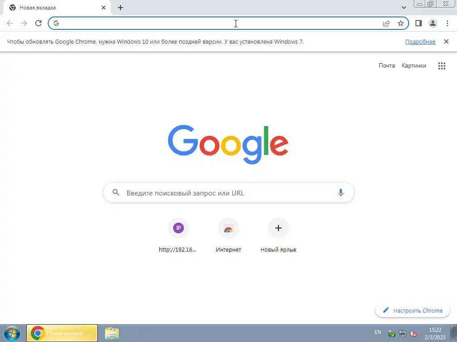Open the network tray icon

[x=402, y=334]
